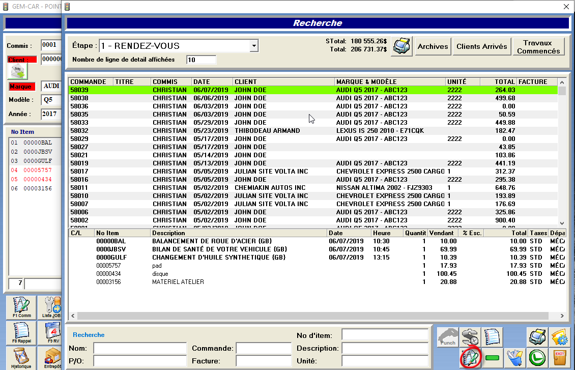Viewport: 575px width, 370px height.
Task: Click the dollar sign with X icon
Action: (x=470, y=337)
